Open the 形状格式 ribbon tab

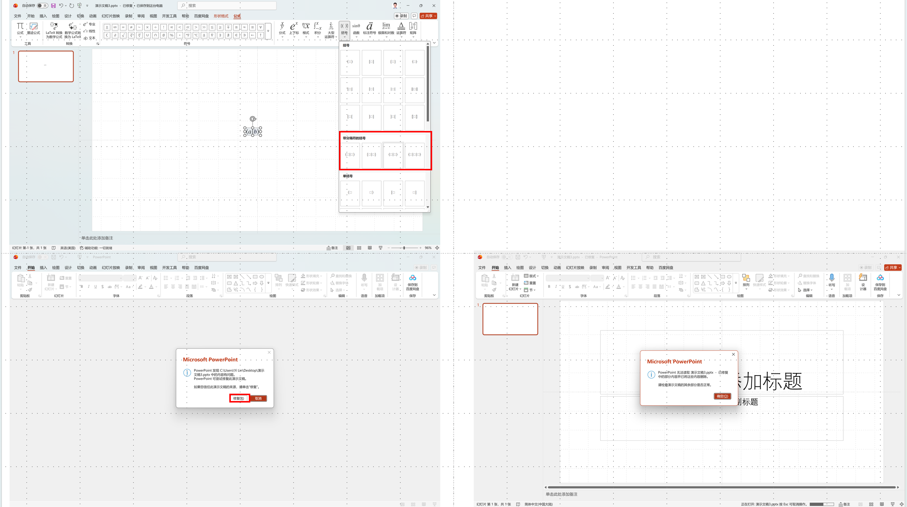click(x=221, y=16)
